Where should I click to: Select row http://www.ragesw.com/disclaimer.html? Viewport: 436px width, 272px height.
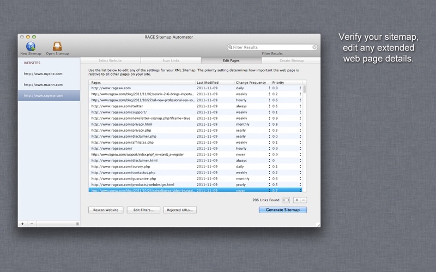196,160
